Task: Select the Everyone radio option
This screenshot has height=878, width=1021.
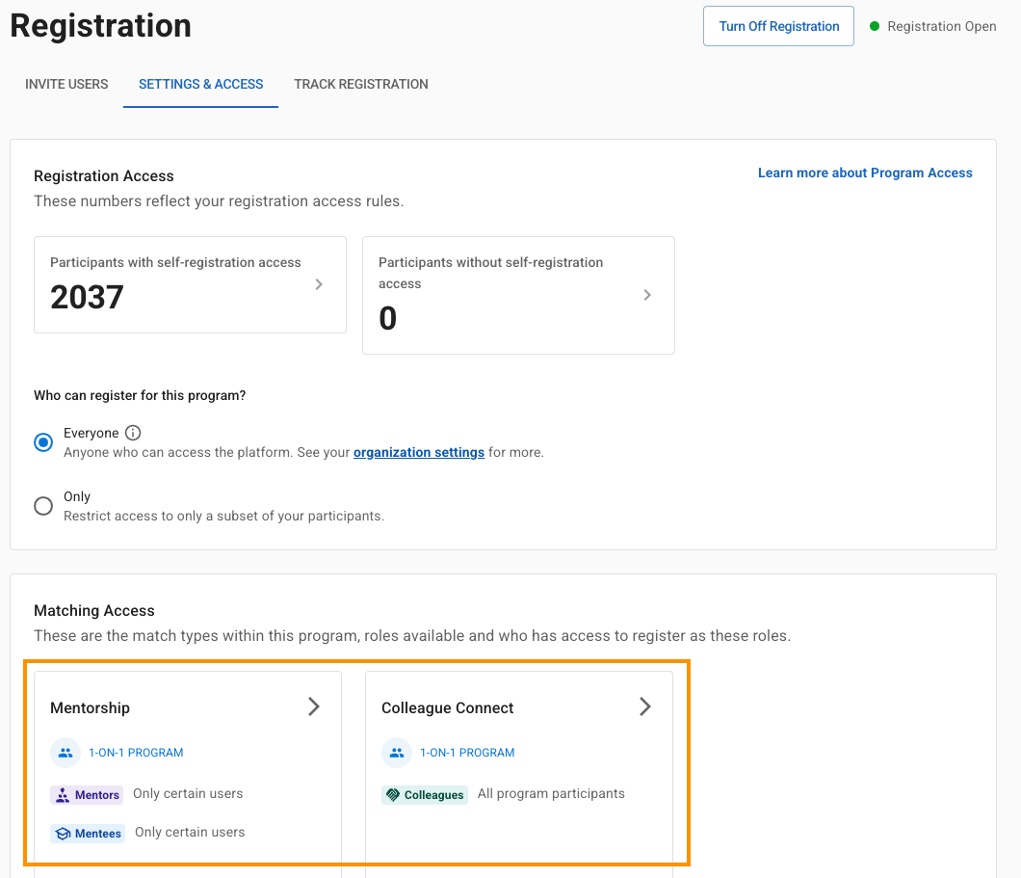Action: 43,442
